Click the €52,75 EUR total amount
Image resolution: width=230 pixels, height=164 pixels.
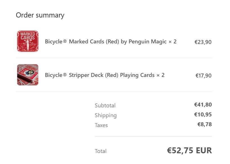pos(189,150)
